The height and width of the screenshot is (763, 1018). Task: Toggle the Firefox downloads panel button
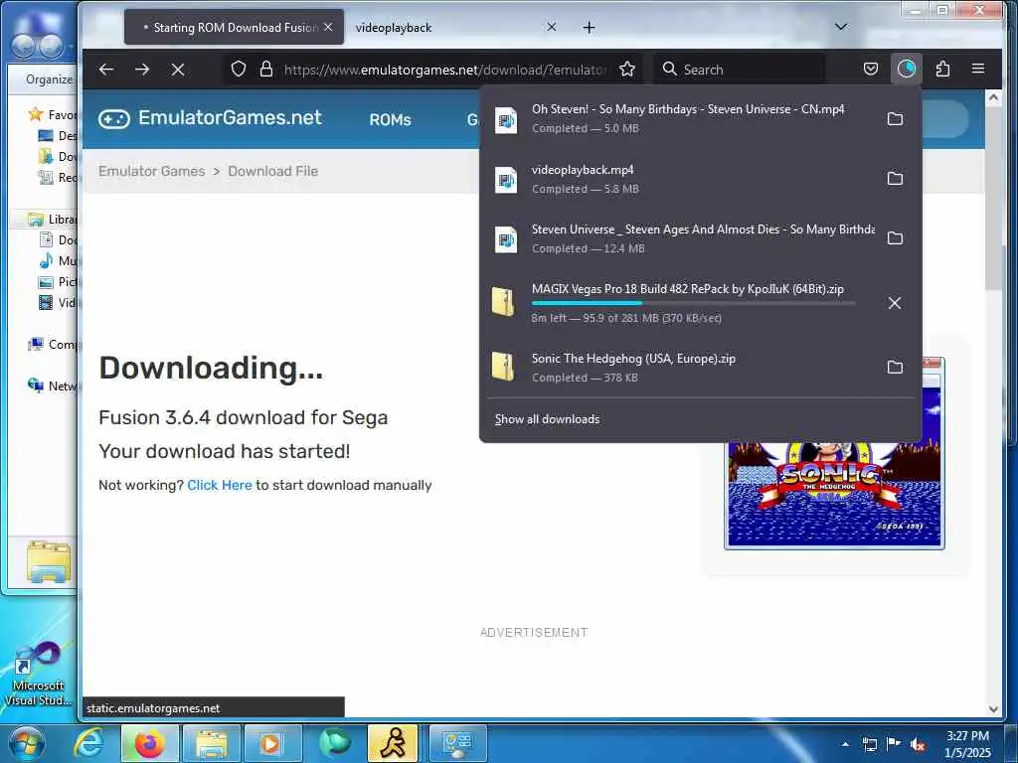[x=907, y=69]
